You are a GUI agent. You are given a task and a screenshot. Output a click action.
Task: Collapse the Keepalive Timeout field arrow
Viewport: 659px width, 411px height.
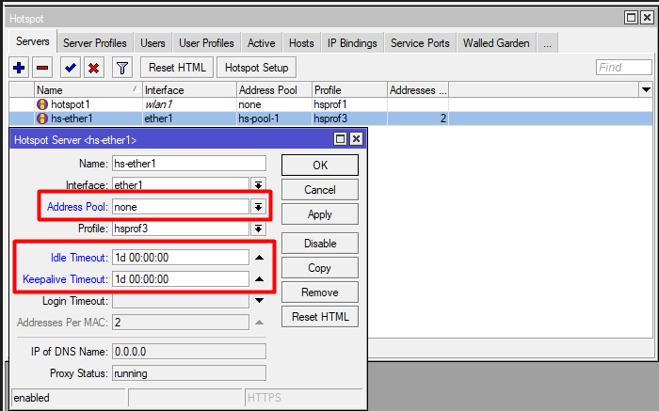(258, 279)
